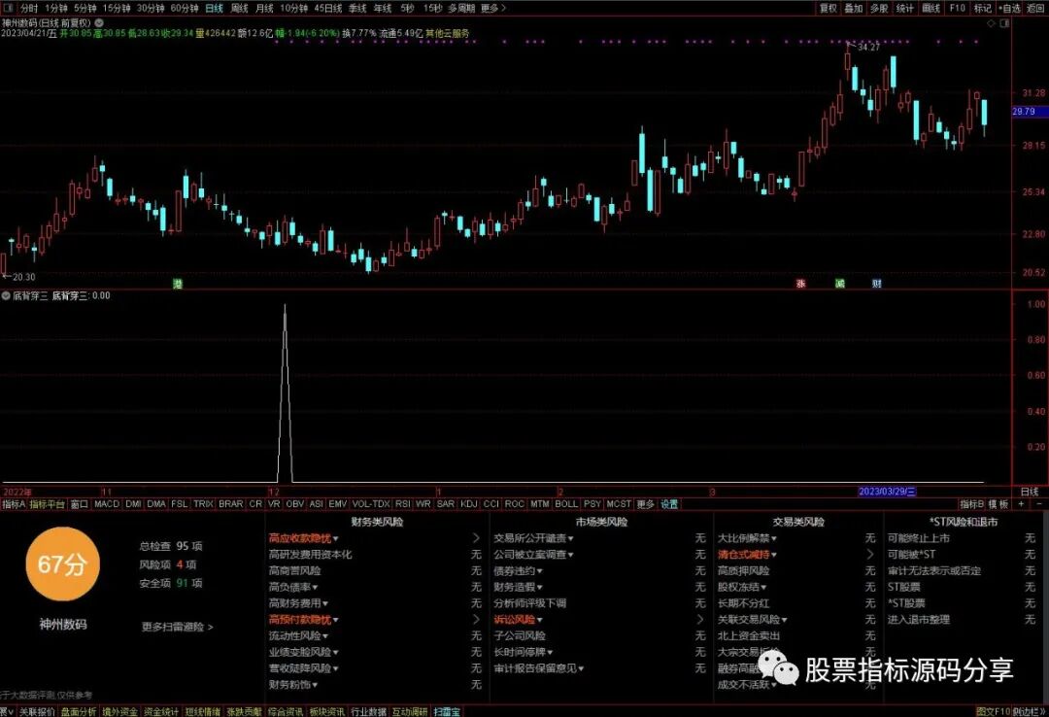Image resolution: width=1049 pixels, height=717 pixels.
Task: Click the green 港 marker under the chart
Action: [178, 284]
